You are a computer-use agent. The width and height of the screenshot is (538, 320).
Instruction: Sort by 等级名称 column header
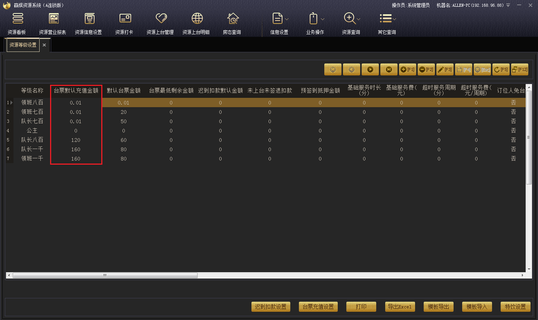pos(32,90)
